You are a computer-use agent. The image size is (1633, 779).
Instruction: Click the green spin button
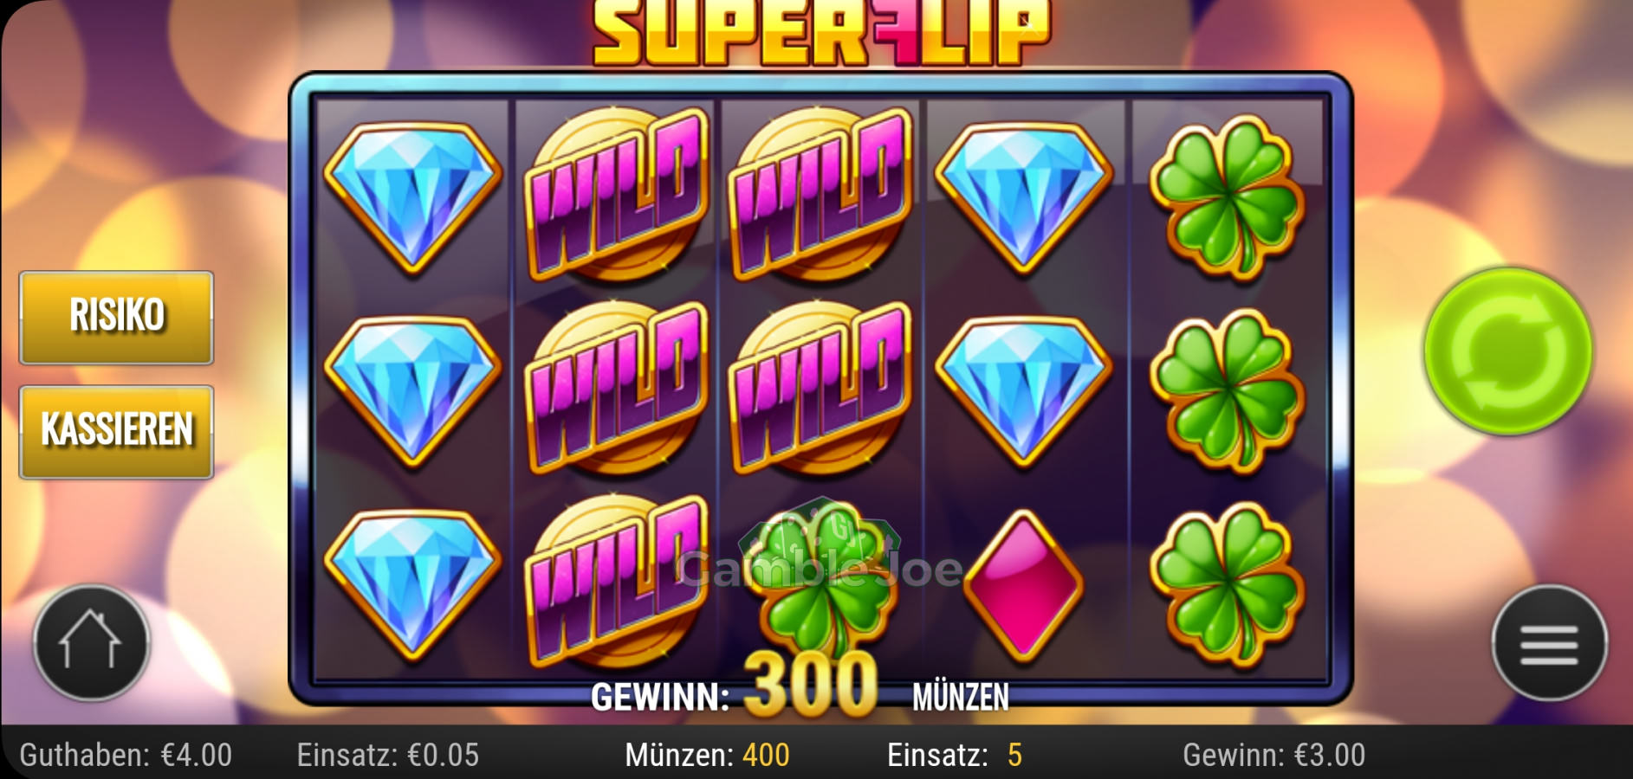click(1508, 351)
